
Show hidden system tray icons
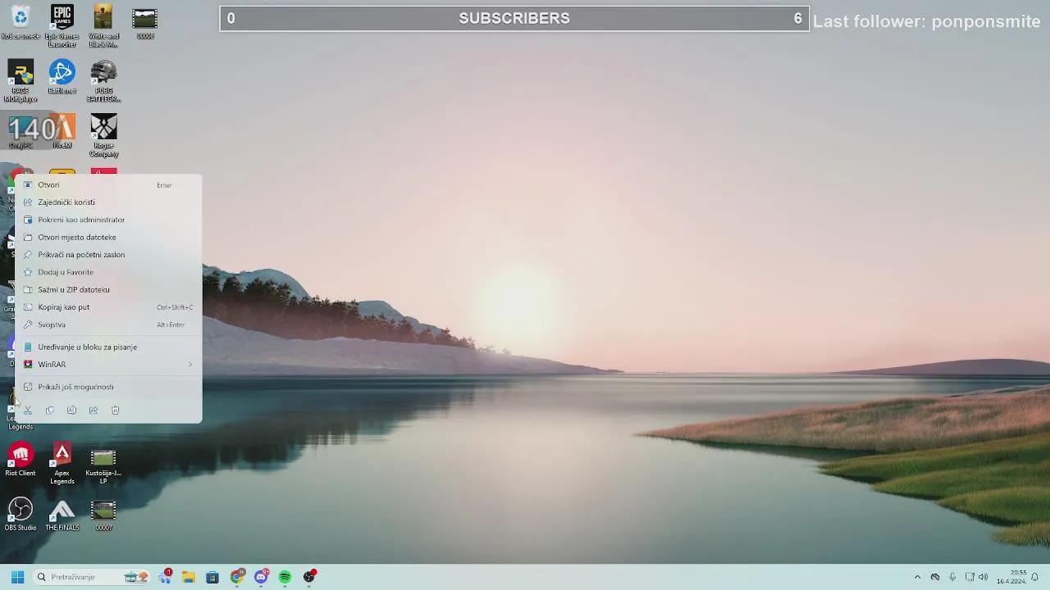917,577
